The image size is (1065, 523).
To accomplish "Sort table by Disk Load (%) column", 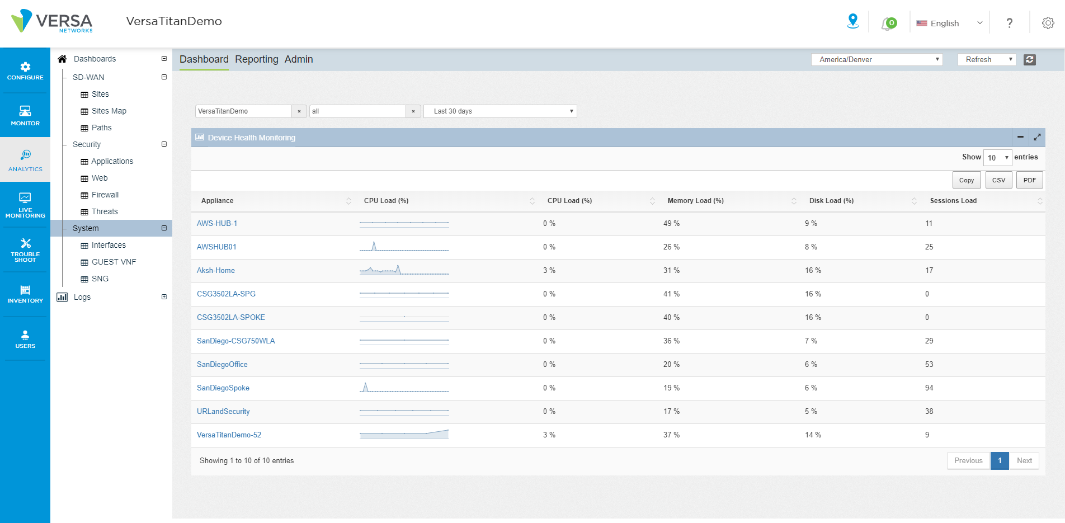I will click(860, 201).
